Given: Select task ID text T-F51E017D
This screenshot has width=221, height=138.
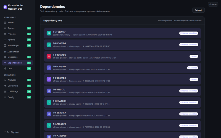Looking at the screenshot, I should (59, 89).
